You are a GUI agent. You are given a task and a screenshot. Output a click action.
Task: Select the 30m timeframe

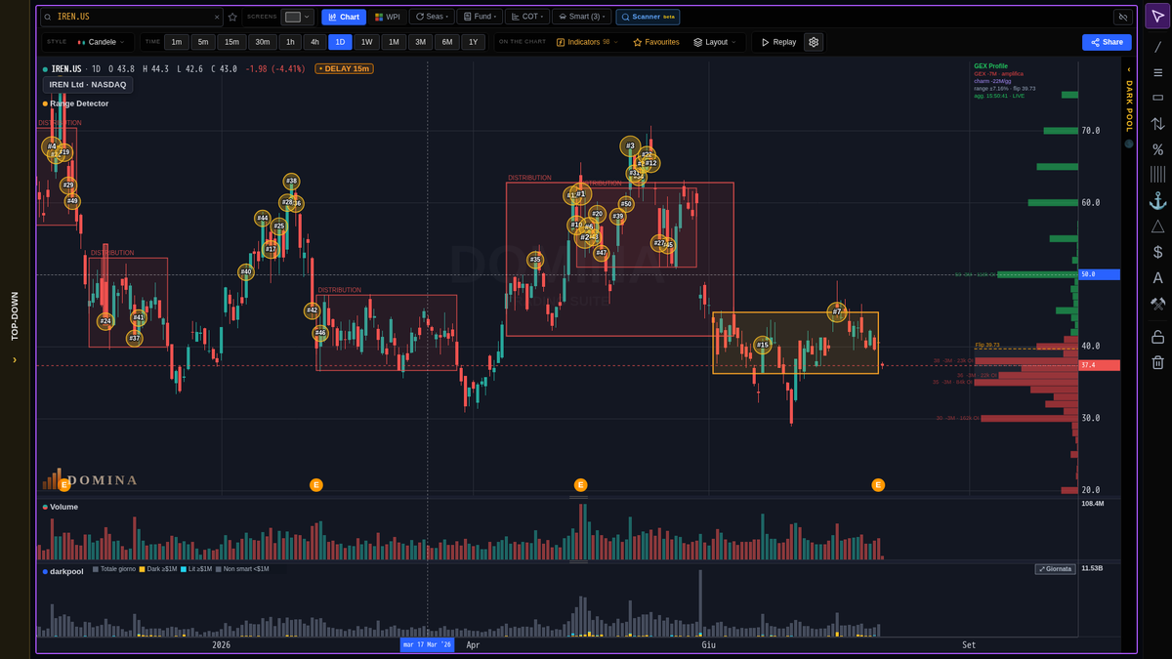point(262,42)
